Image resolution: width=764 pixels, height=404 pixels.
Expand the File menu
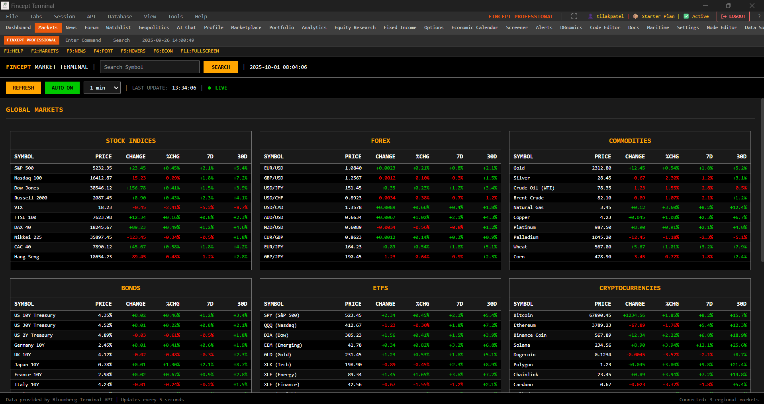click(x=12, y=16)
